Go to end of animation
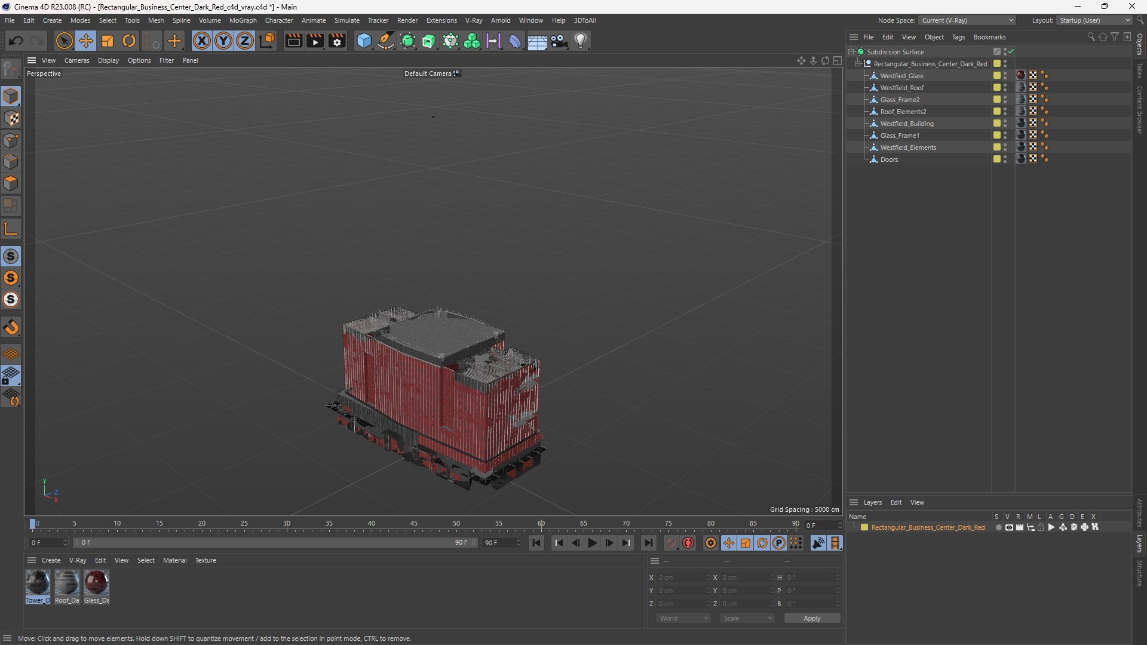This screenshot has width=1147, height=645. pos(648,543)
